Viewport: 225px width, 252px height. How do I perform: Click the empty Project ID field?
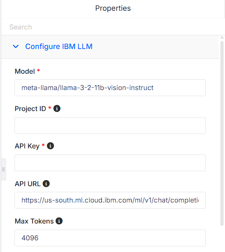pos(110,126)
